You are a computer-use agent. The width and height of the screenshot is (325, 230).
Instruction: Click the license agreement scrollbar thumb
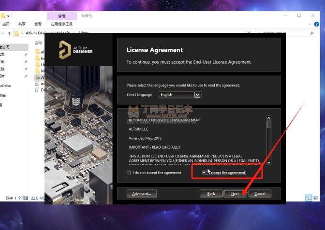tap(268, 124)
